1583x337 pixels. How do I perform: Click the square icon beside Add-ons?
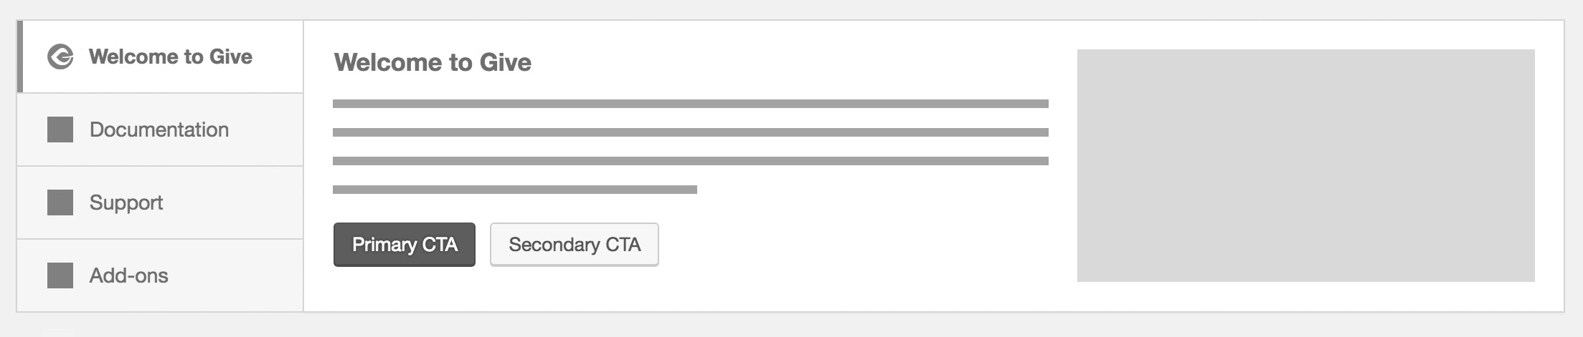point(60,275)
